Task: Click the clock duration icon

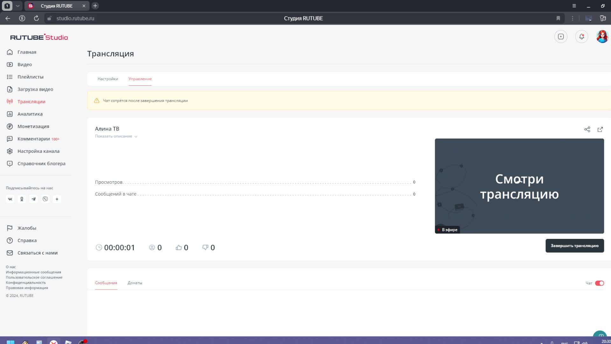Action: [99, 247]
